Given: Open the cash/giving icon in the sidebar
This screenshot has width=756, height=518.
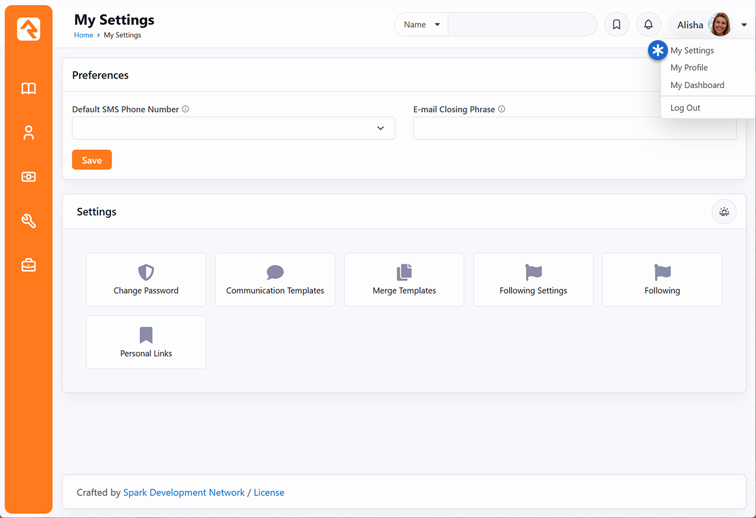Looking at the screenshot, I should pyautogui.click(x=28, y=177).
